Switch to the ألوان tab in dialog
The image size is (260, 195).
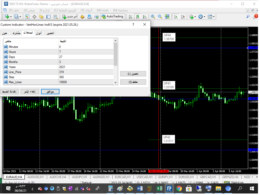39,33
